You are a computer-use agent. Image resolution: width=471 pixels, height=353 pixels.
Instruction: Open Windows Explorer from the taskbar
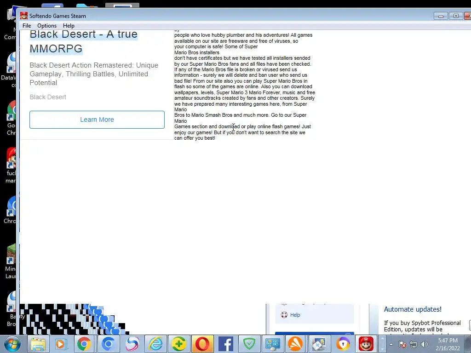(38, 344)
